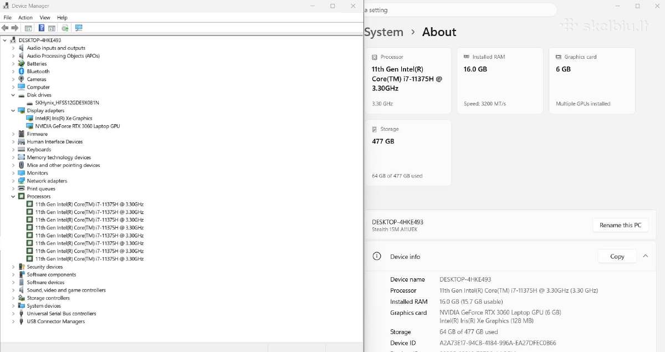This screenshot has height=352, width=665.
Task: Click the Graphics card 6 GB card
Action: point(592,80)
